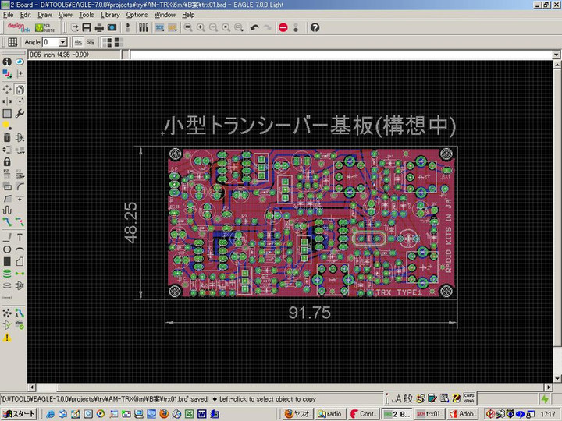The width and height of the screenshot is (562, 421).
Task: Click the Zoom to fit icon
Action: point(187,27)
